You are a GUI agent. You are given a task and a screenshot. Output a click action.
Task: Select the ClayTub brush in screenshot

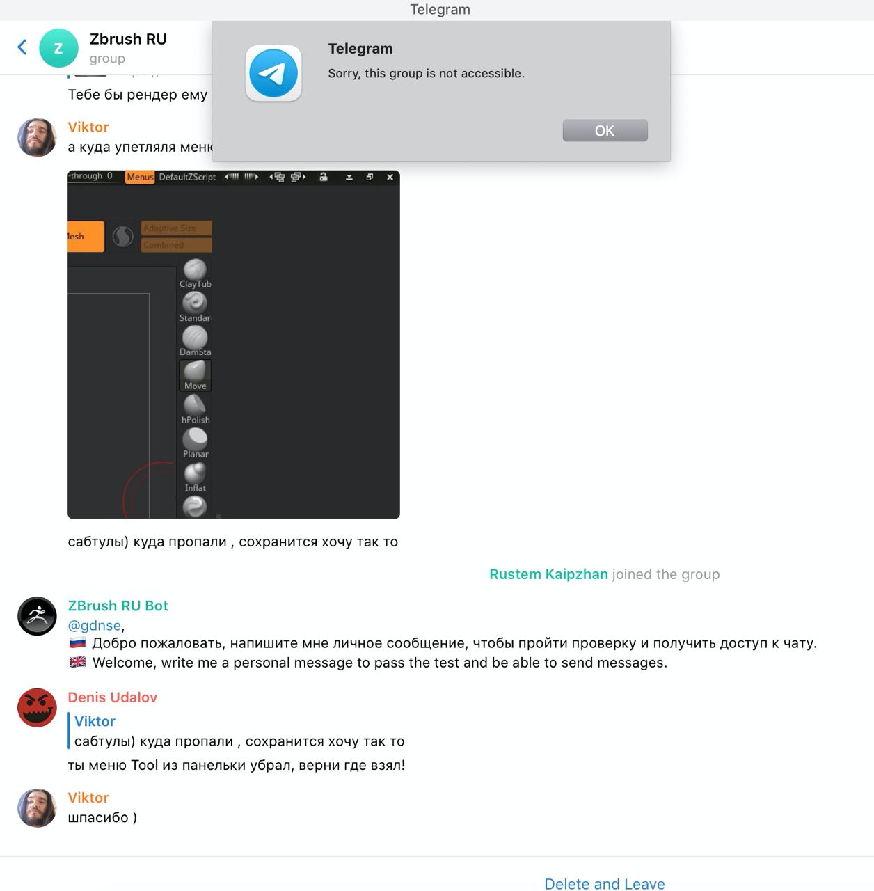[195, 274]
